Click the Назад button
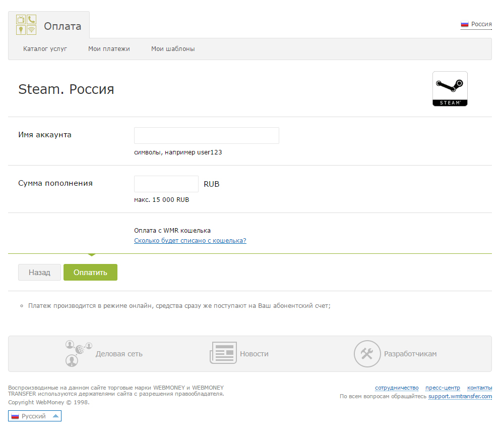Viewport: 502px width, 429px height. pos(39,272)
